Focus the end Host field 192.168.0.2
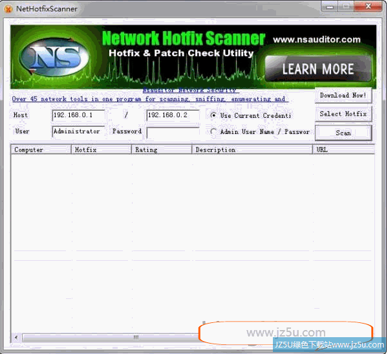The image size is (388, 354). (x=173, y=115)
